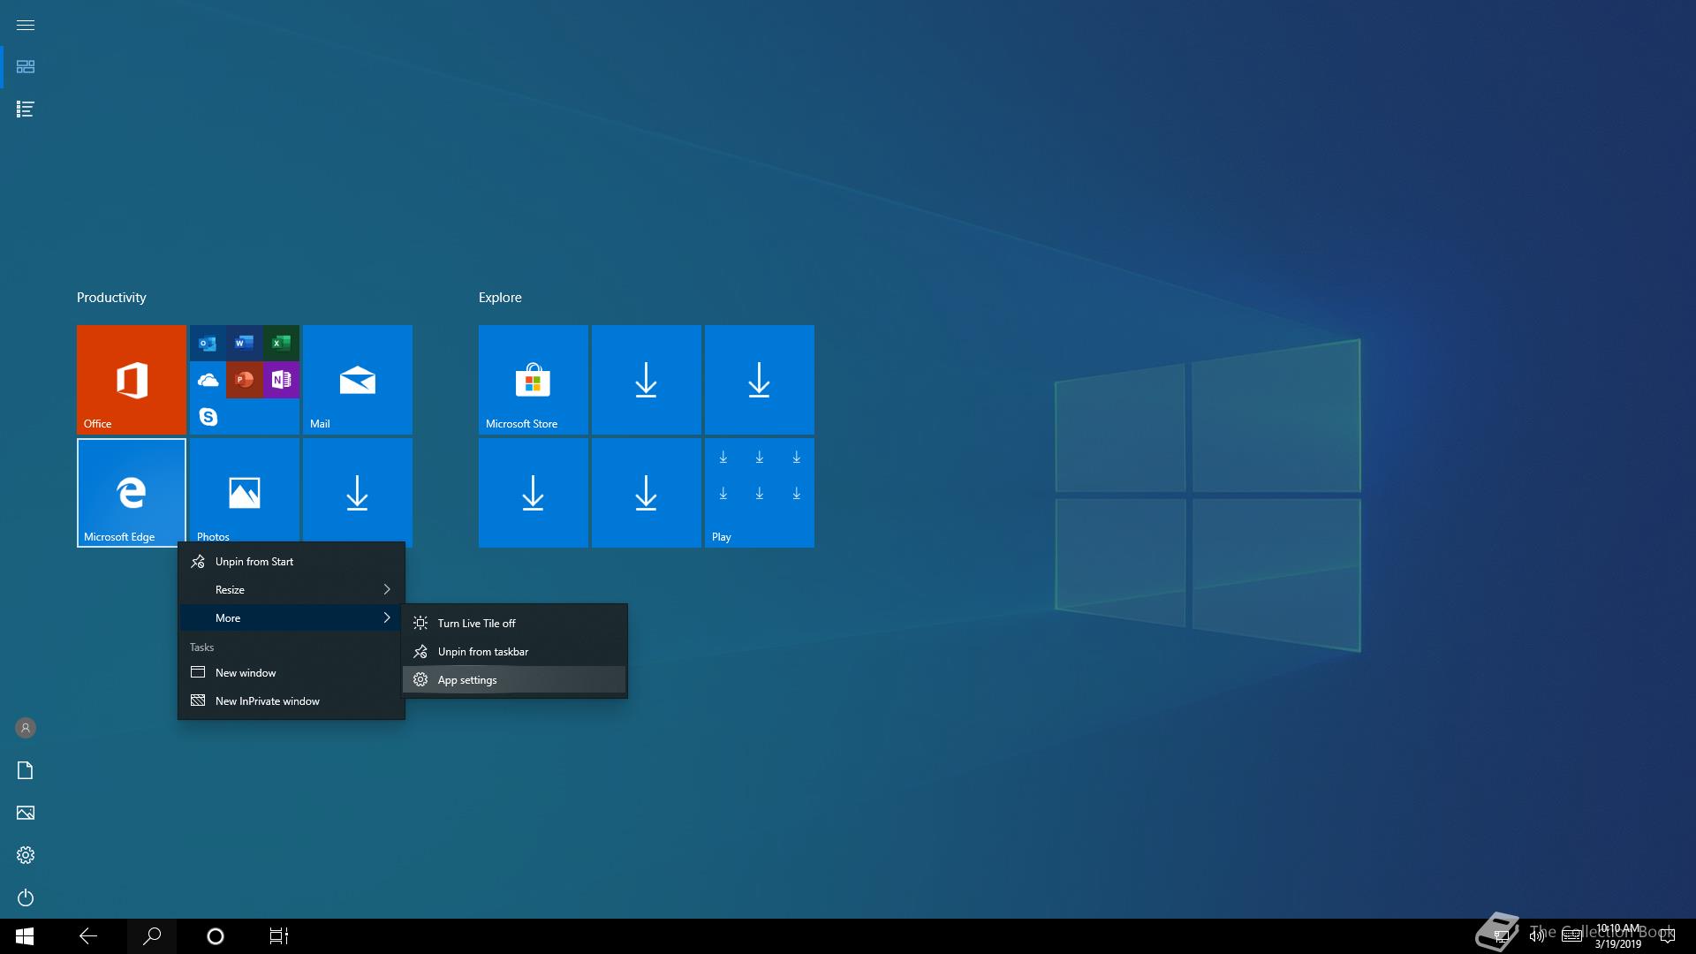The image size is (1696, 954).
Task: Open the volume icon in system tray
Action: (x=1537, y=936)
